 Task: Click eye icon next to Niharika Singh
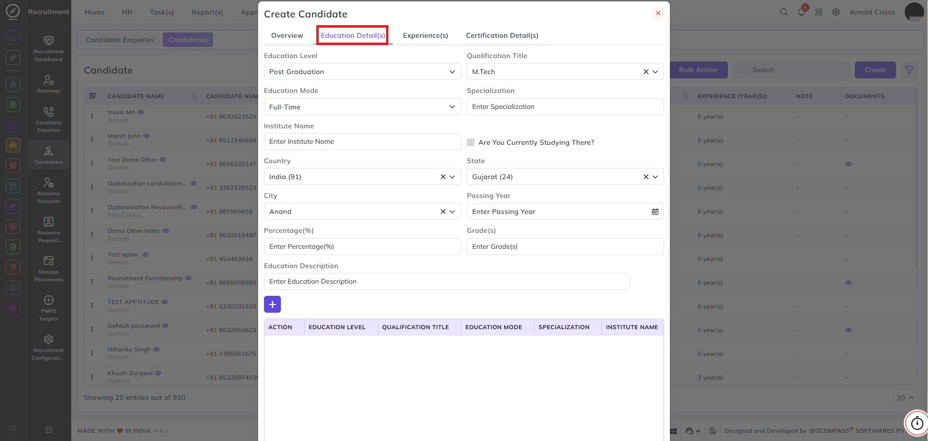pyautogui.click(x=156, y=350)
